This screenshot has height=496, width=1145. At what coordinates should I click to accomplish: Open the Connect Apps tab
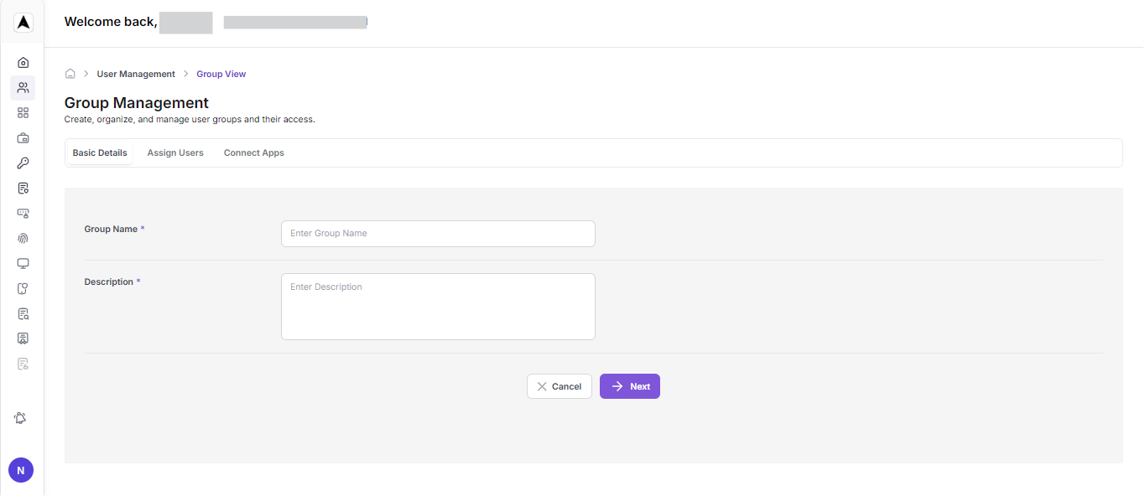(253, 152)
